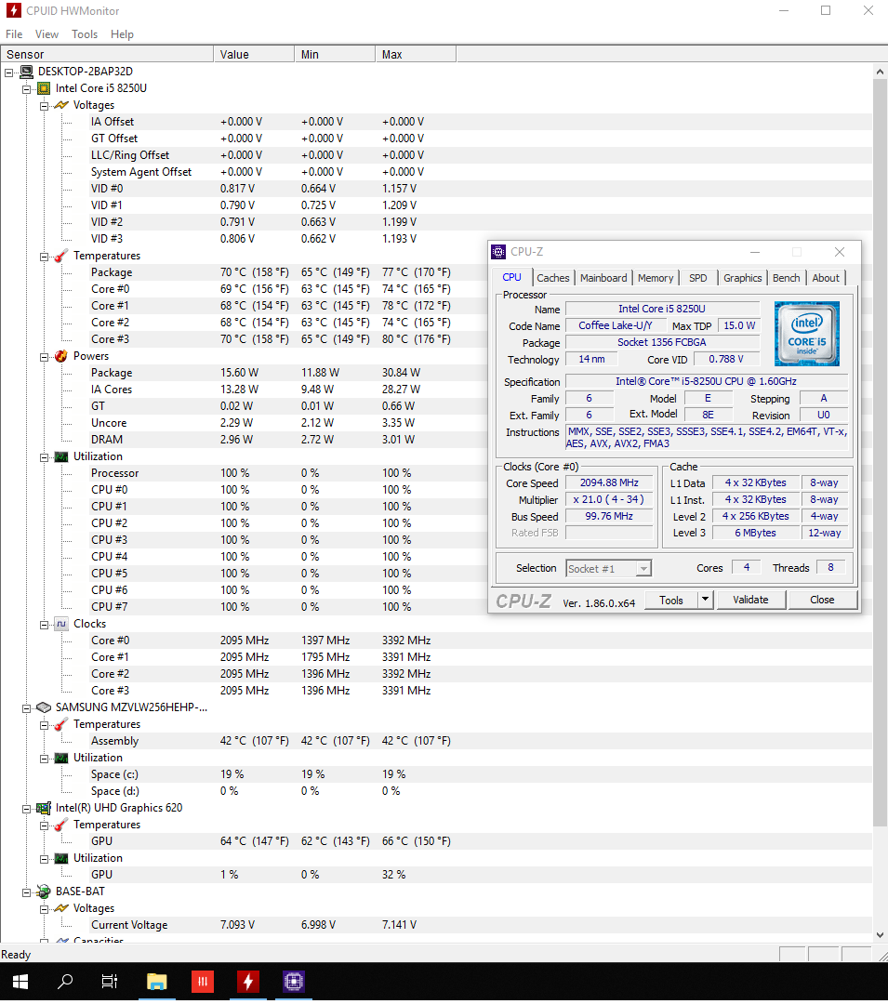Click the Validate button in CPU-Z

(x=750, y=600)
